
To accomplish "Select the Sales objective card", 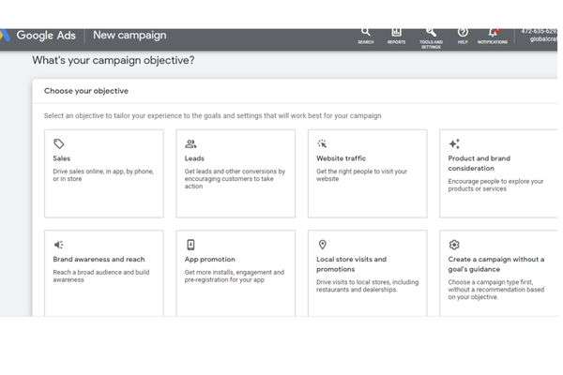I will tap(104, 173).
